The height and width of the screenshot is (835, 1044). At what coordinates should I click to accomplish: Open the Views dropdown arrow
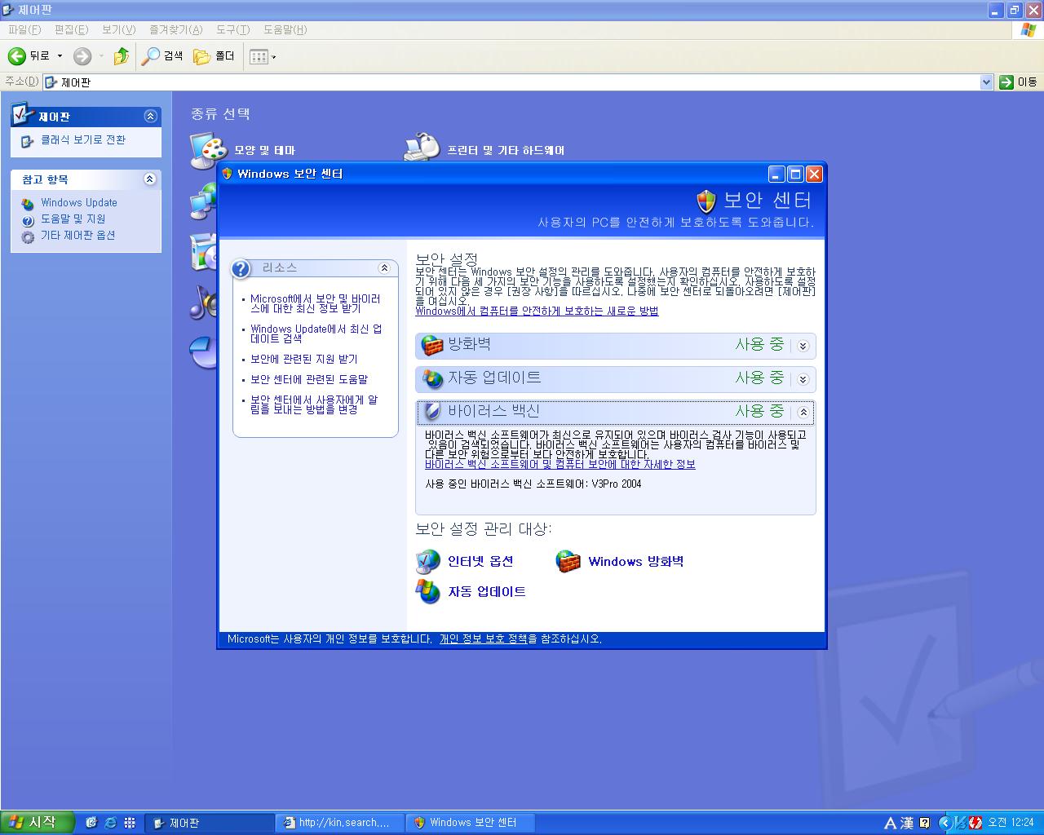(x=273, y=57)
